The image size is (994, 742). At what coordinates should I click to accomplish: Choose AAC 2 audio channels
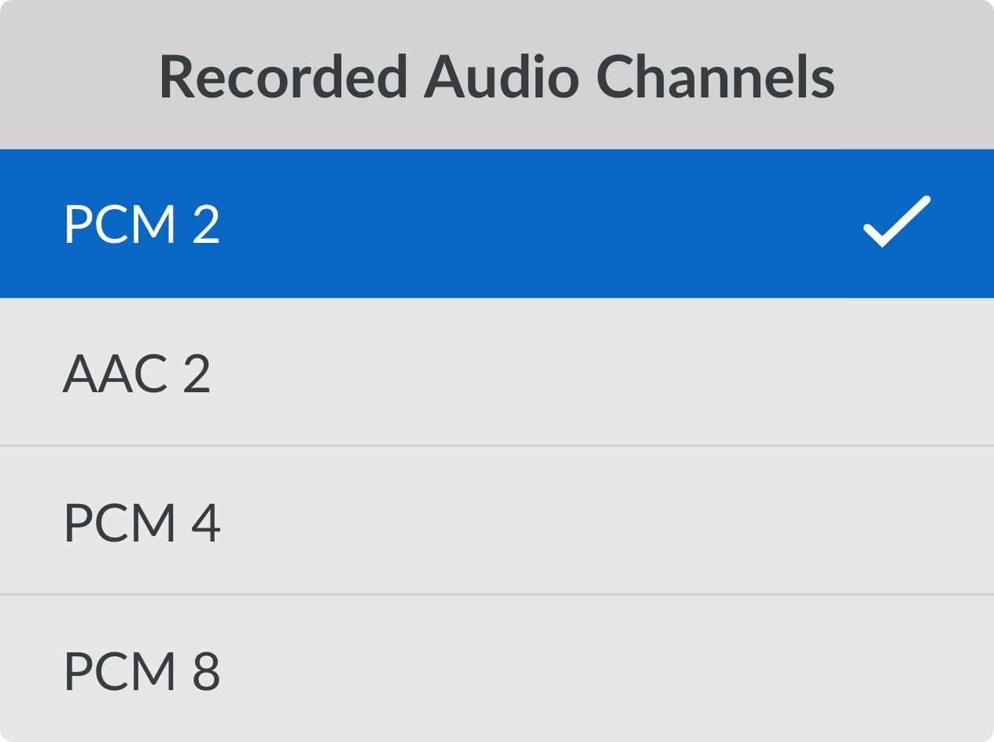pos(497,373)
